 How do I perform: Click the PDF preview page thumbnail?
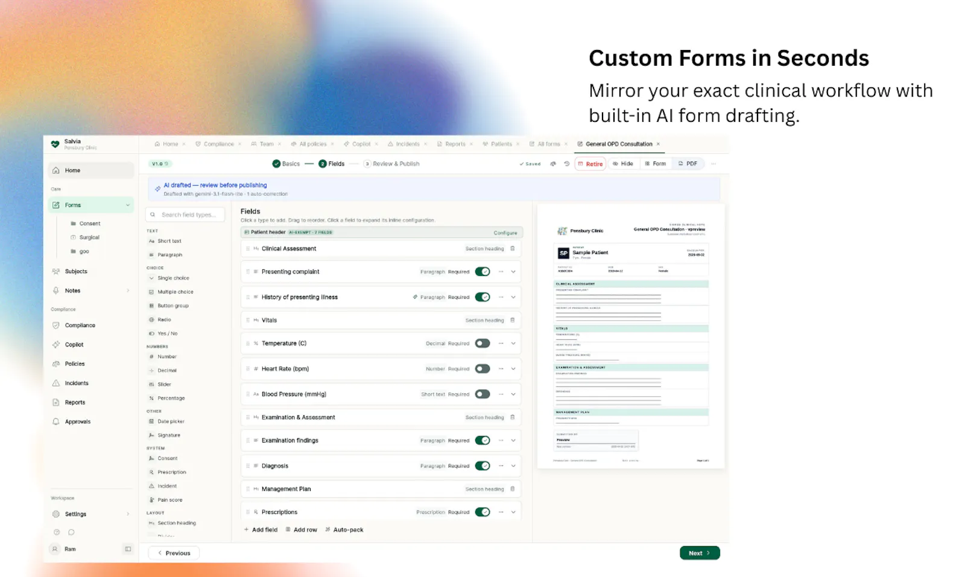631,336
